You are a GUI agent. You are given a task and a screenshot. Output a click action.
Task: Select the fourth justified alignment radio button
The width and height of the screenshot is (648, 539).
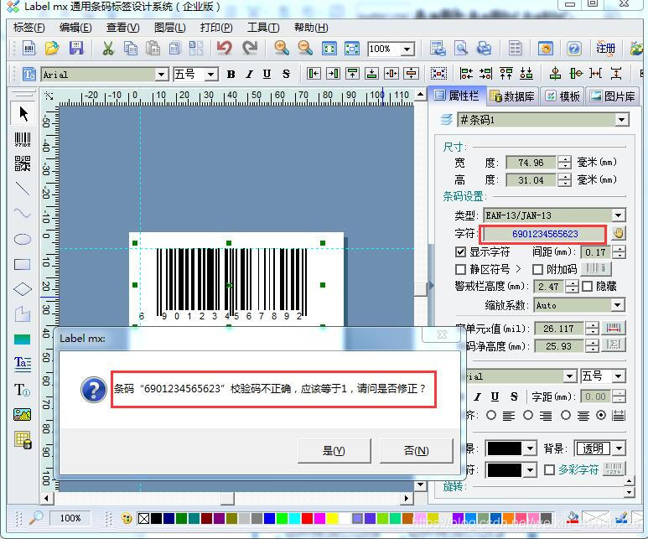click(x=601, y=415)
